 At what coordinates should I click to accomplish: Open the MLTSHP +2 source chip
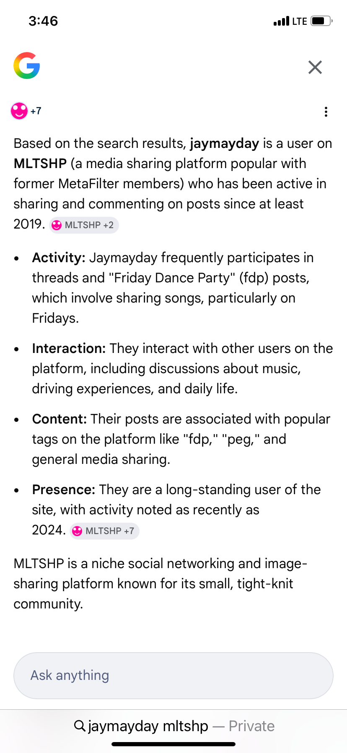pos(84,225)
